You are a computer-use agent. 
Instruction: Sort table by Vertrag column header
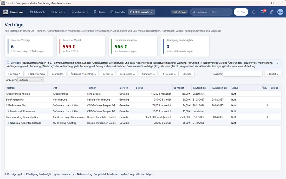[28, 88]
